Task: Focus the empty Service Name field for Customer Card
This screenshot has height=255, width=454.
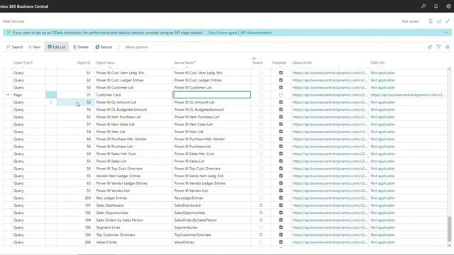Action: coord(211,95)
